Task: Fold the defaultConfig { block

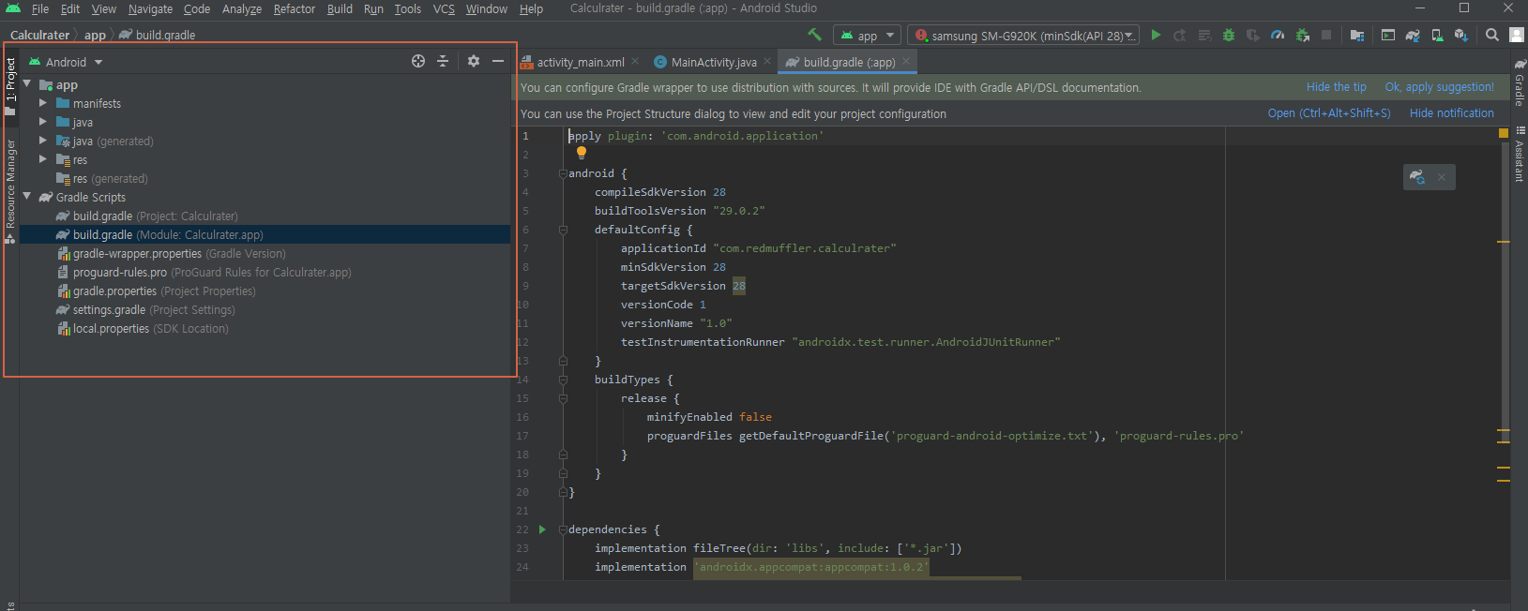Action: (563, 230)
